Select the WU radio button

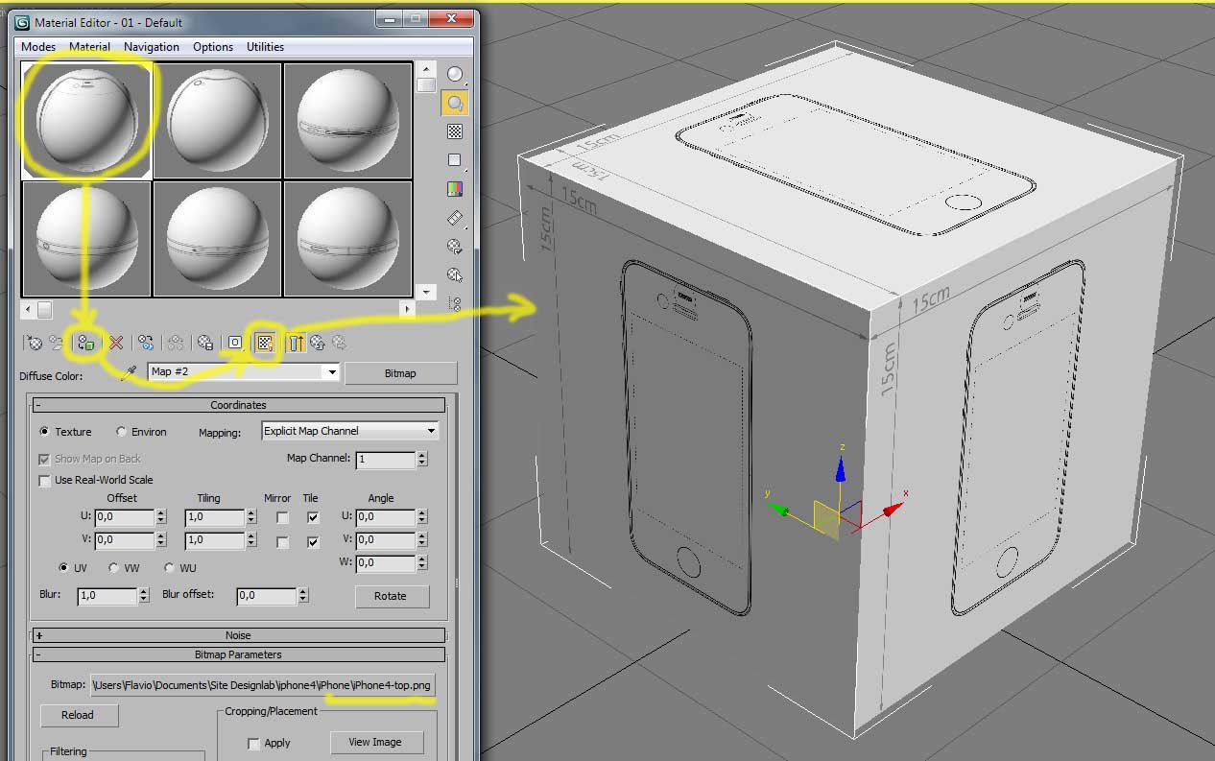(169, 568)
